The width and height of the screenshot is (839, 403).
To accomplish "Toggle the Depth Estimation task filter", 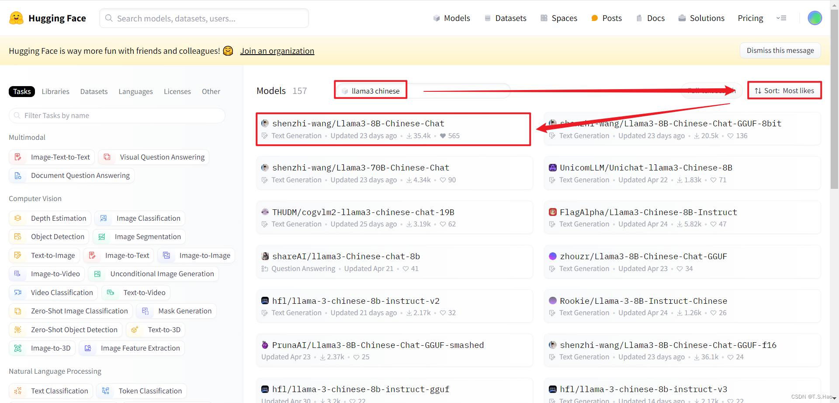I will click(50, 218).
